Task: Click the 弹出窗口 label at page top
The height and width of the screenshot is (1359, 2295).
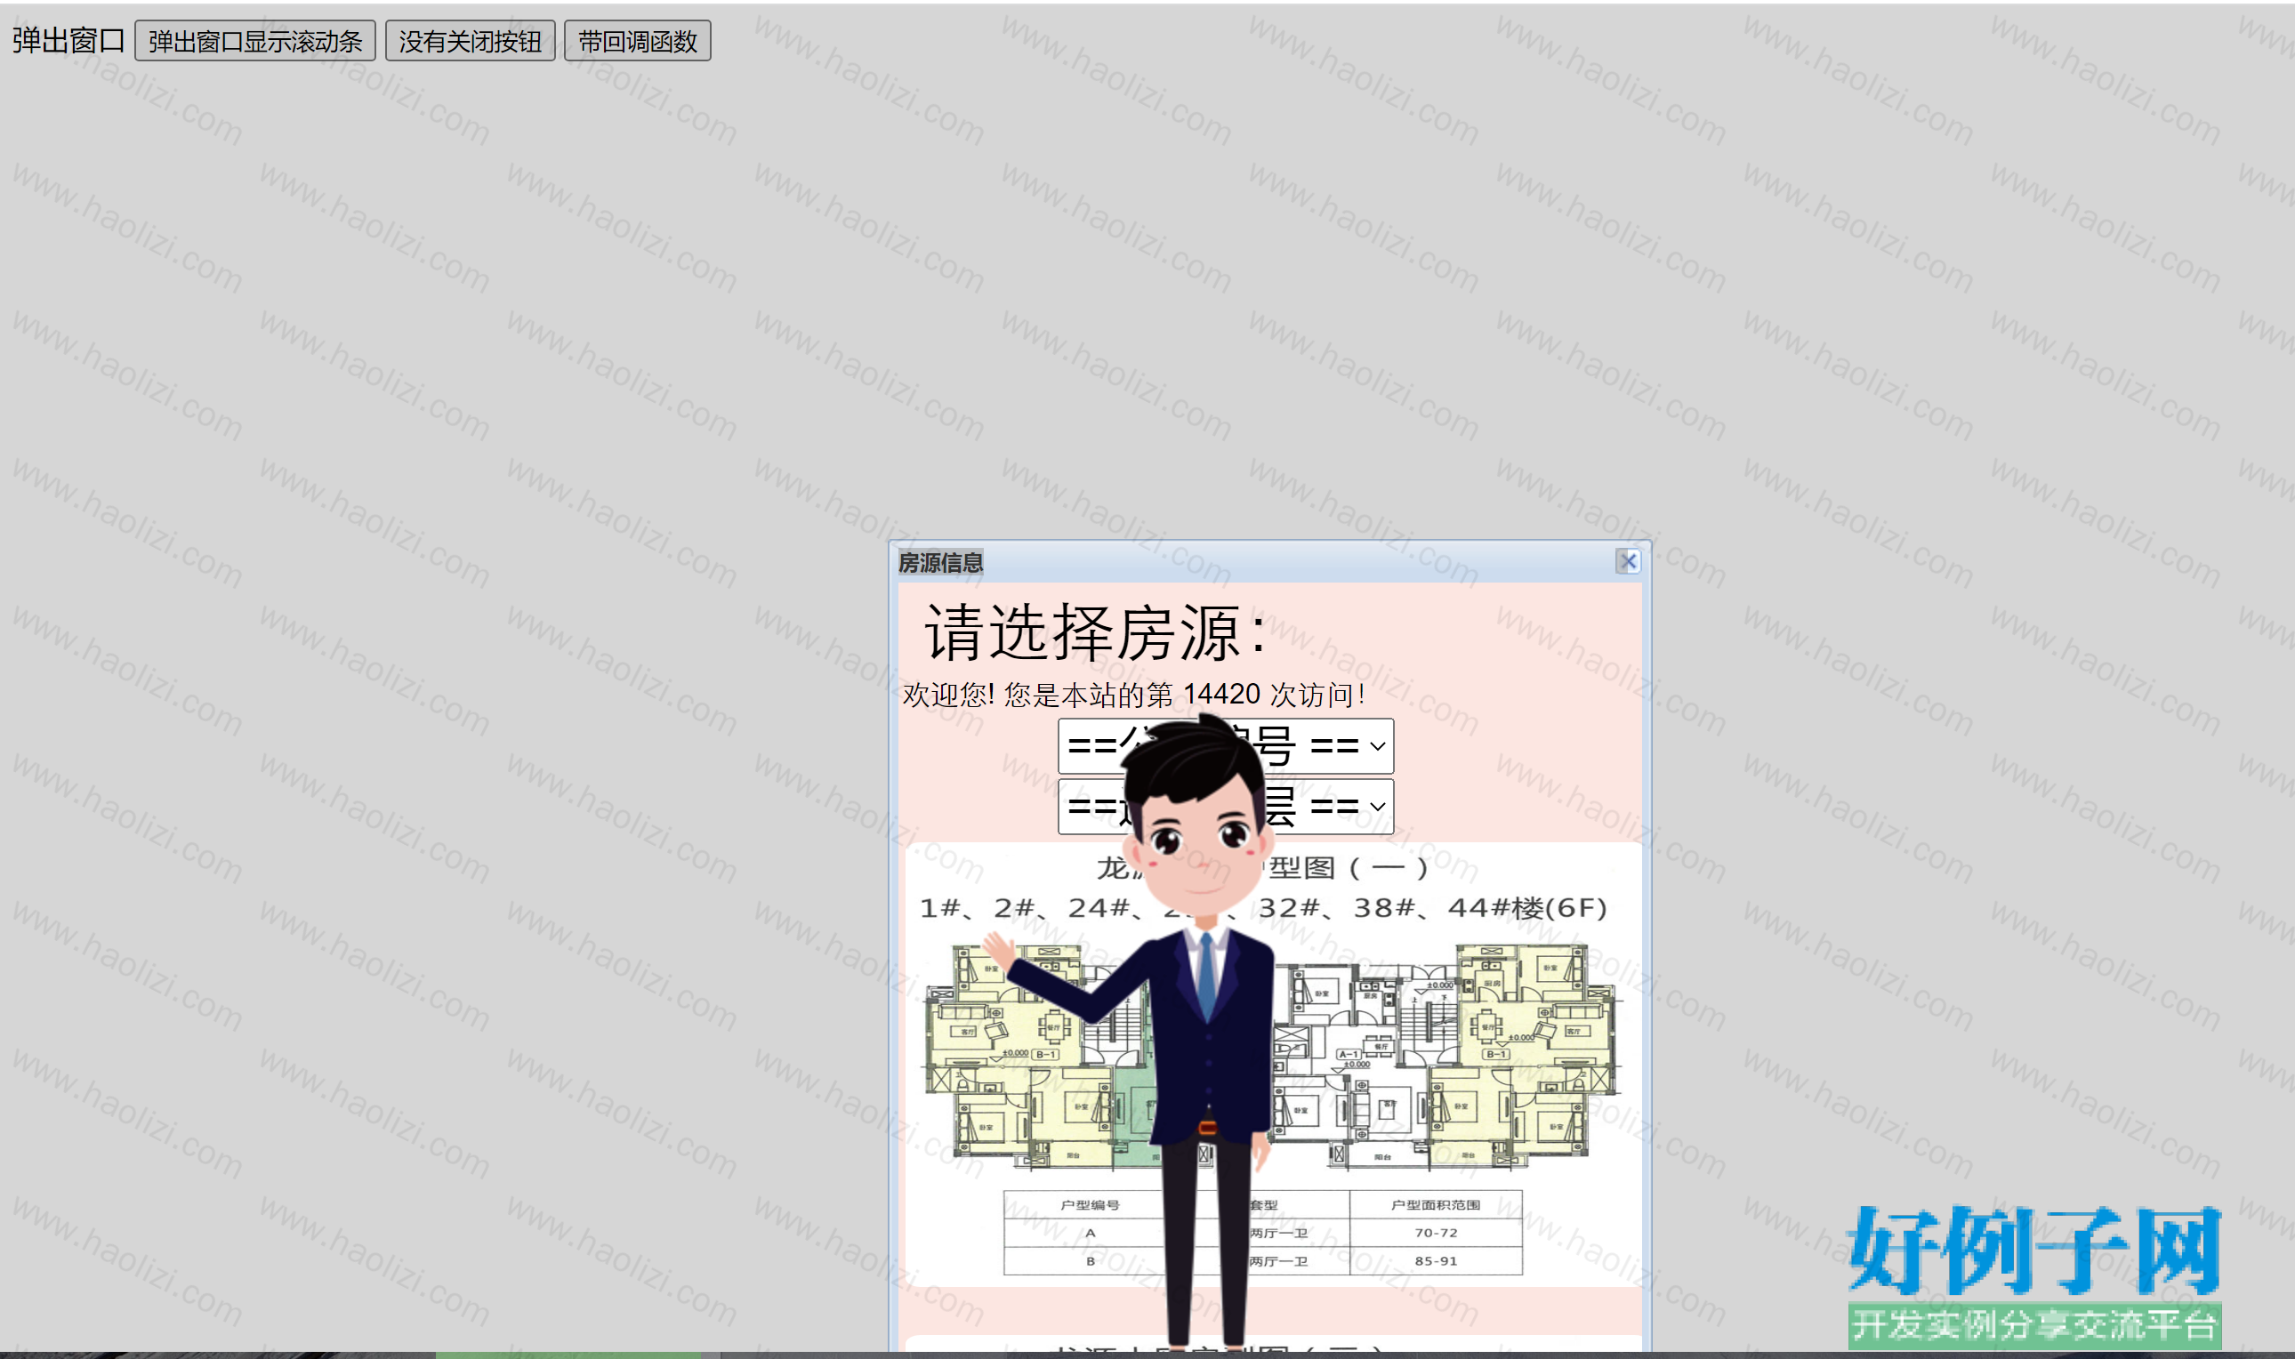Action: pyautogui.click(x=68, y=41)
